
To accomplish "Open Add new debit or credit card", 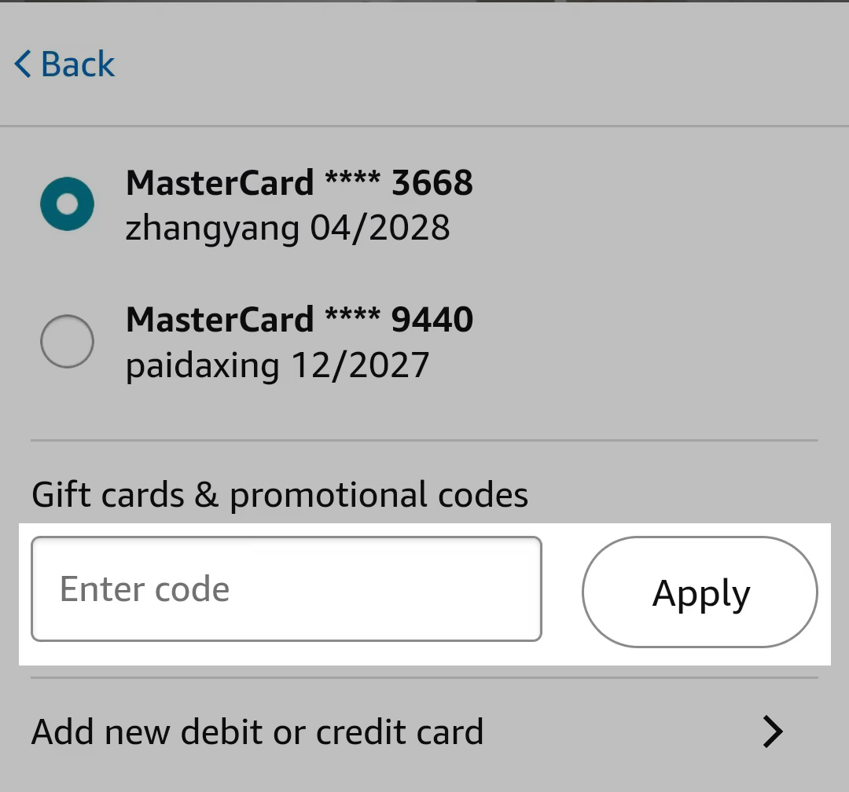I will click(257, 732).
